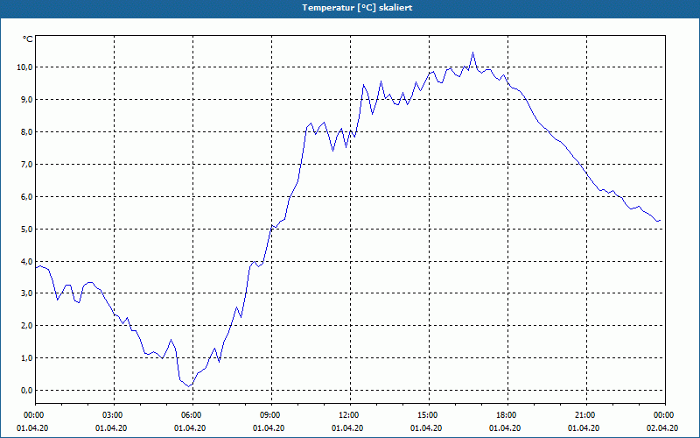The image size is (700, 438).
Task: Click the 8,0 y-axis label
Action: coord(27,132)
